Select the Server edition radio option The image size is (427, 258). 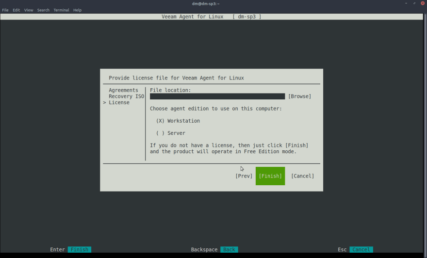pos(170,133)
